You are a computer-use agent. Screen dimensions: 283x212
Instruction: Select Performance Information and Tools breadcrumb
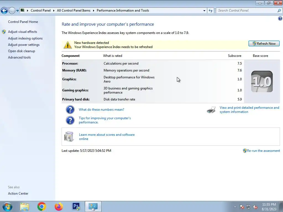click(123, 10)
